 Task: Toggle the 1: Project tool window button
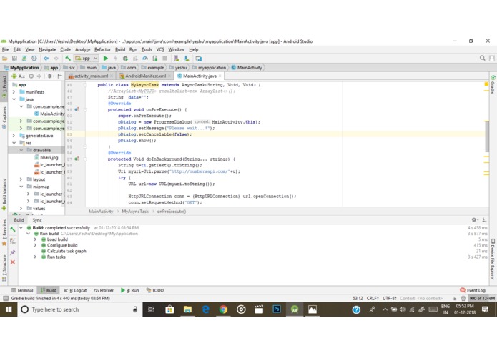(x=4, y=86)
